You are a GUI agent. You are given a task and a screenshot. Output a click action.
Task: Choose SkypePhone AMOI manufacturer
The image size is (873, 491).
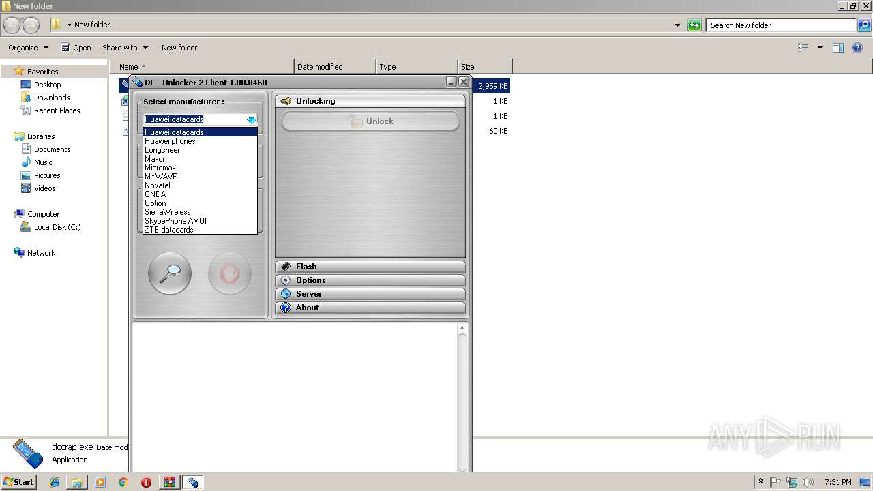tap(200, 221)
